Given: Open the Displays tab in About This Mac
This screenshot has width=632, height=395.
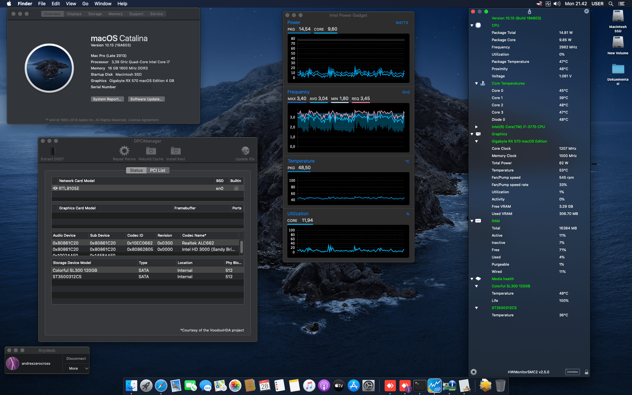Looking at the screenshot, I should pos(74,14).
